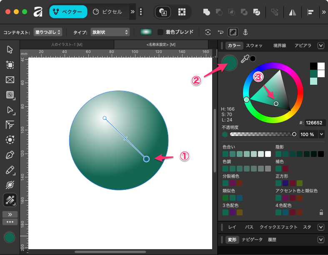Select the Move tool arrow
Screen dimensions: 328x255
coord(10,50)
